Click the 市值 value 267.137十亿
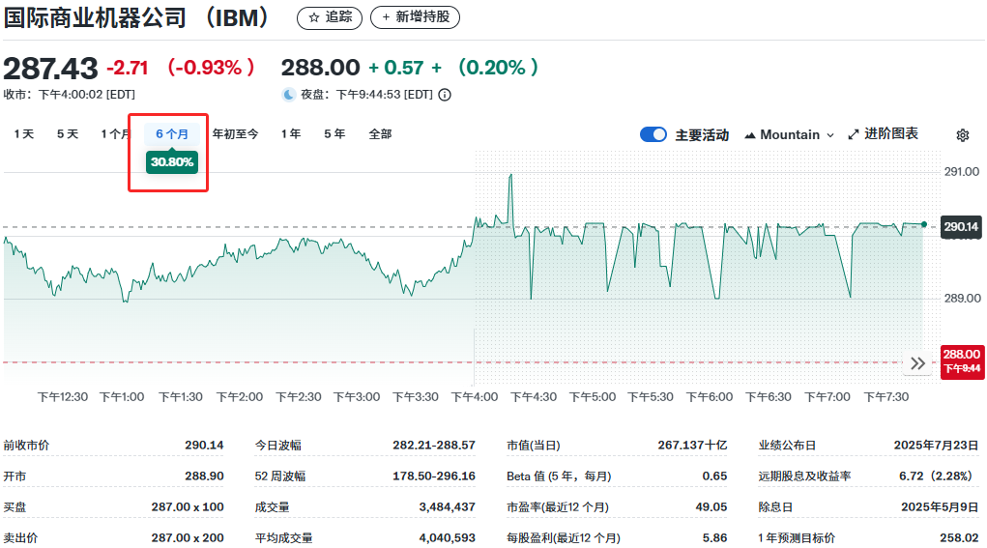Screen dimensions: 987x548 point(692,446)
